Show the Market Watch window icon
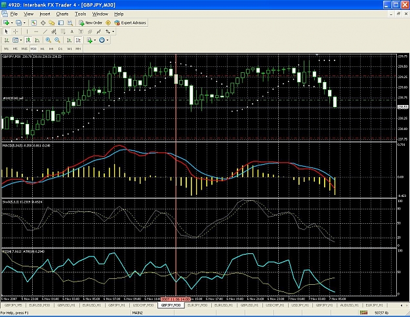 pyautogui.click(x=34, y=23)
